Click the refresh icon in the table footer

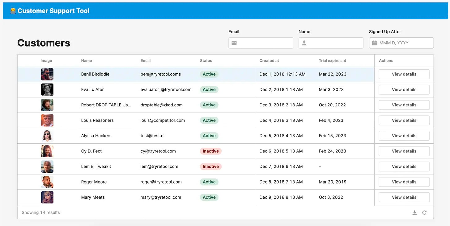click(x=424, y=212)
